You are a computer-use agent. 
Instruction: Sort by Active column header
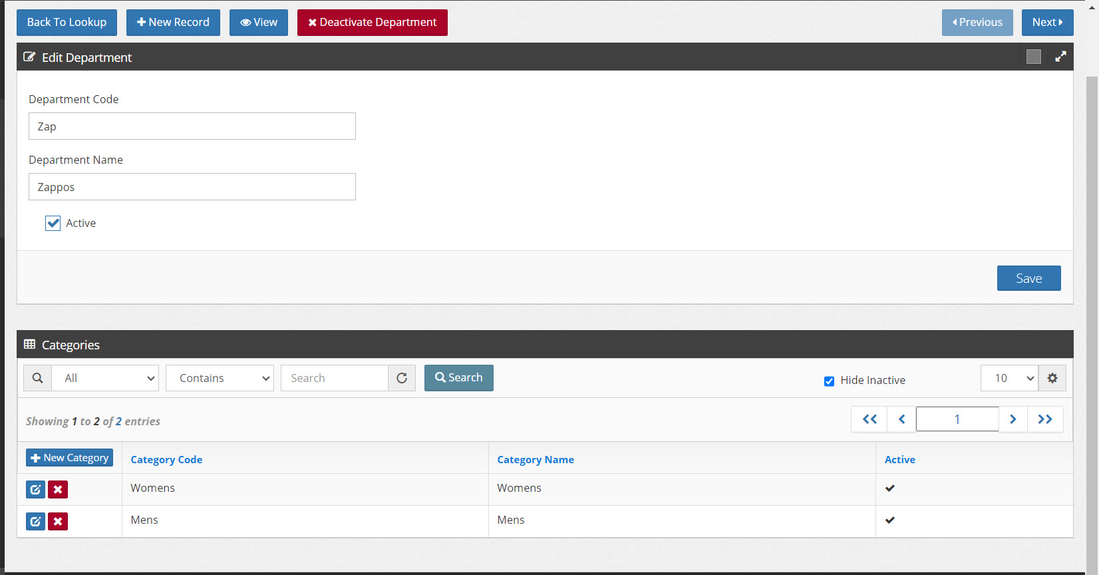[900, 459]
